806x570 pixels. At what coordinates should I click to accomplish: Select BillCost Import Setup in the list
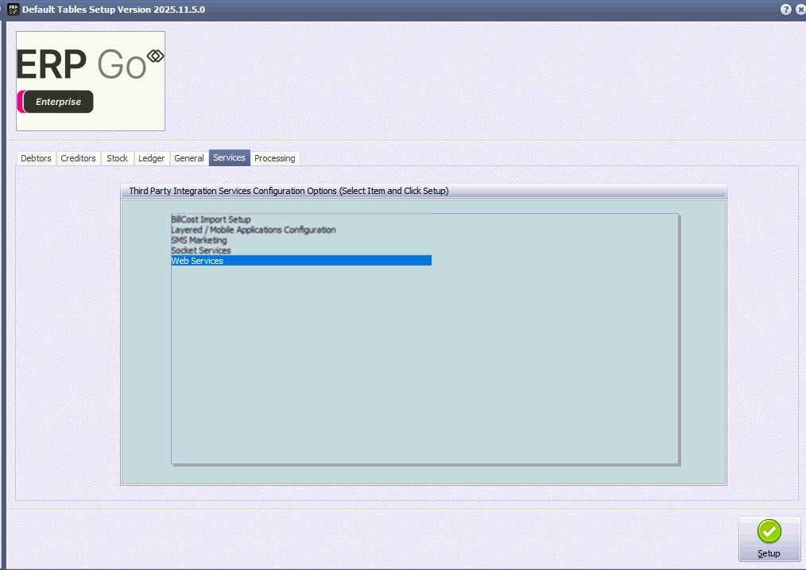(211, 219)
